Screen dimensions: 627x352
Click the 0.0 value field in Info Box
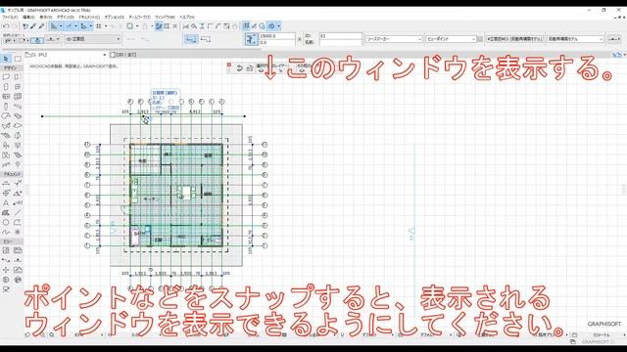[x=277, y=42]
